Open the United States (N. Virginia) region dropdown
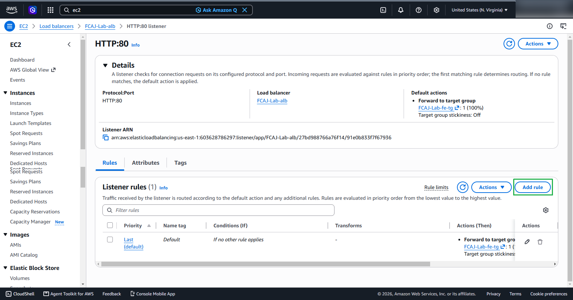This screenshot has width=573, height=300. [480, 10]
